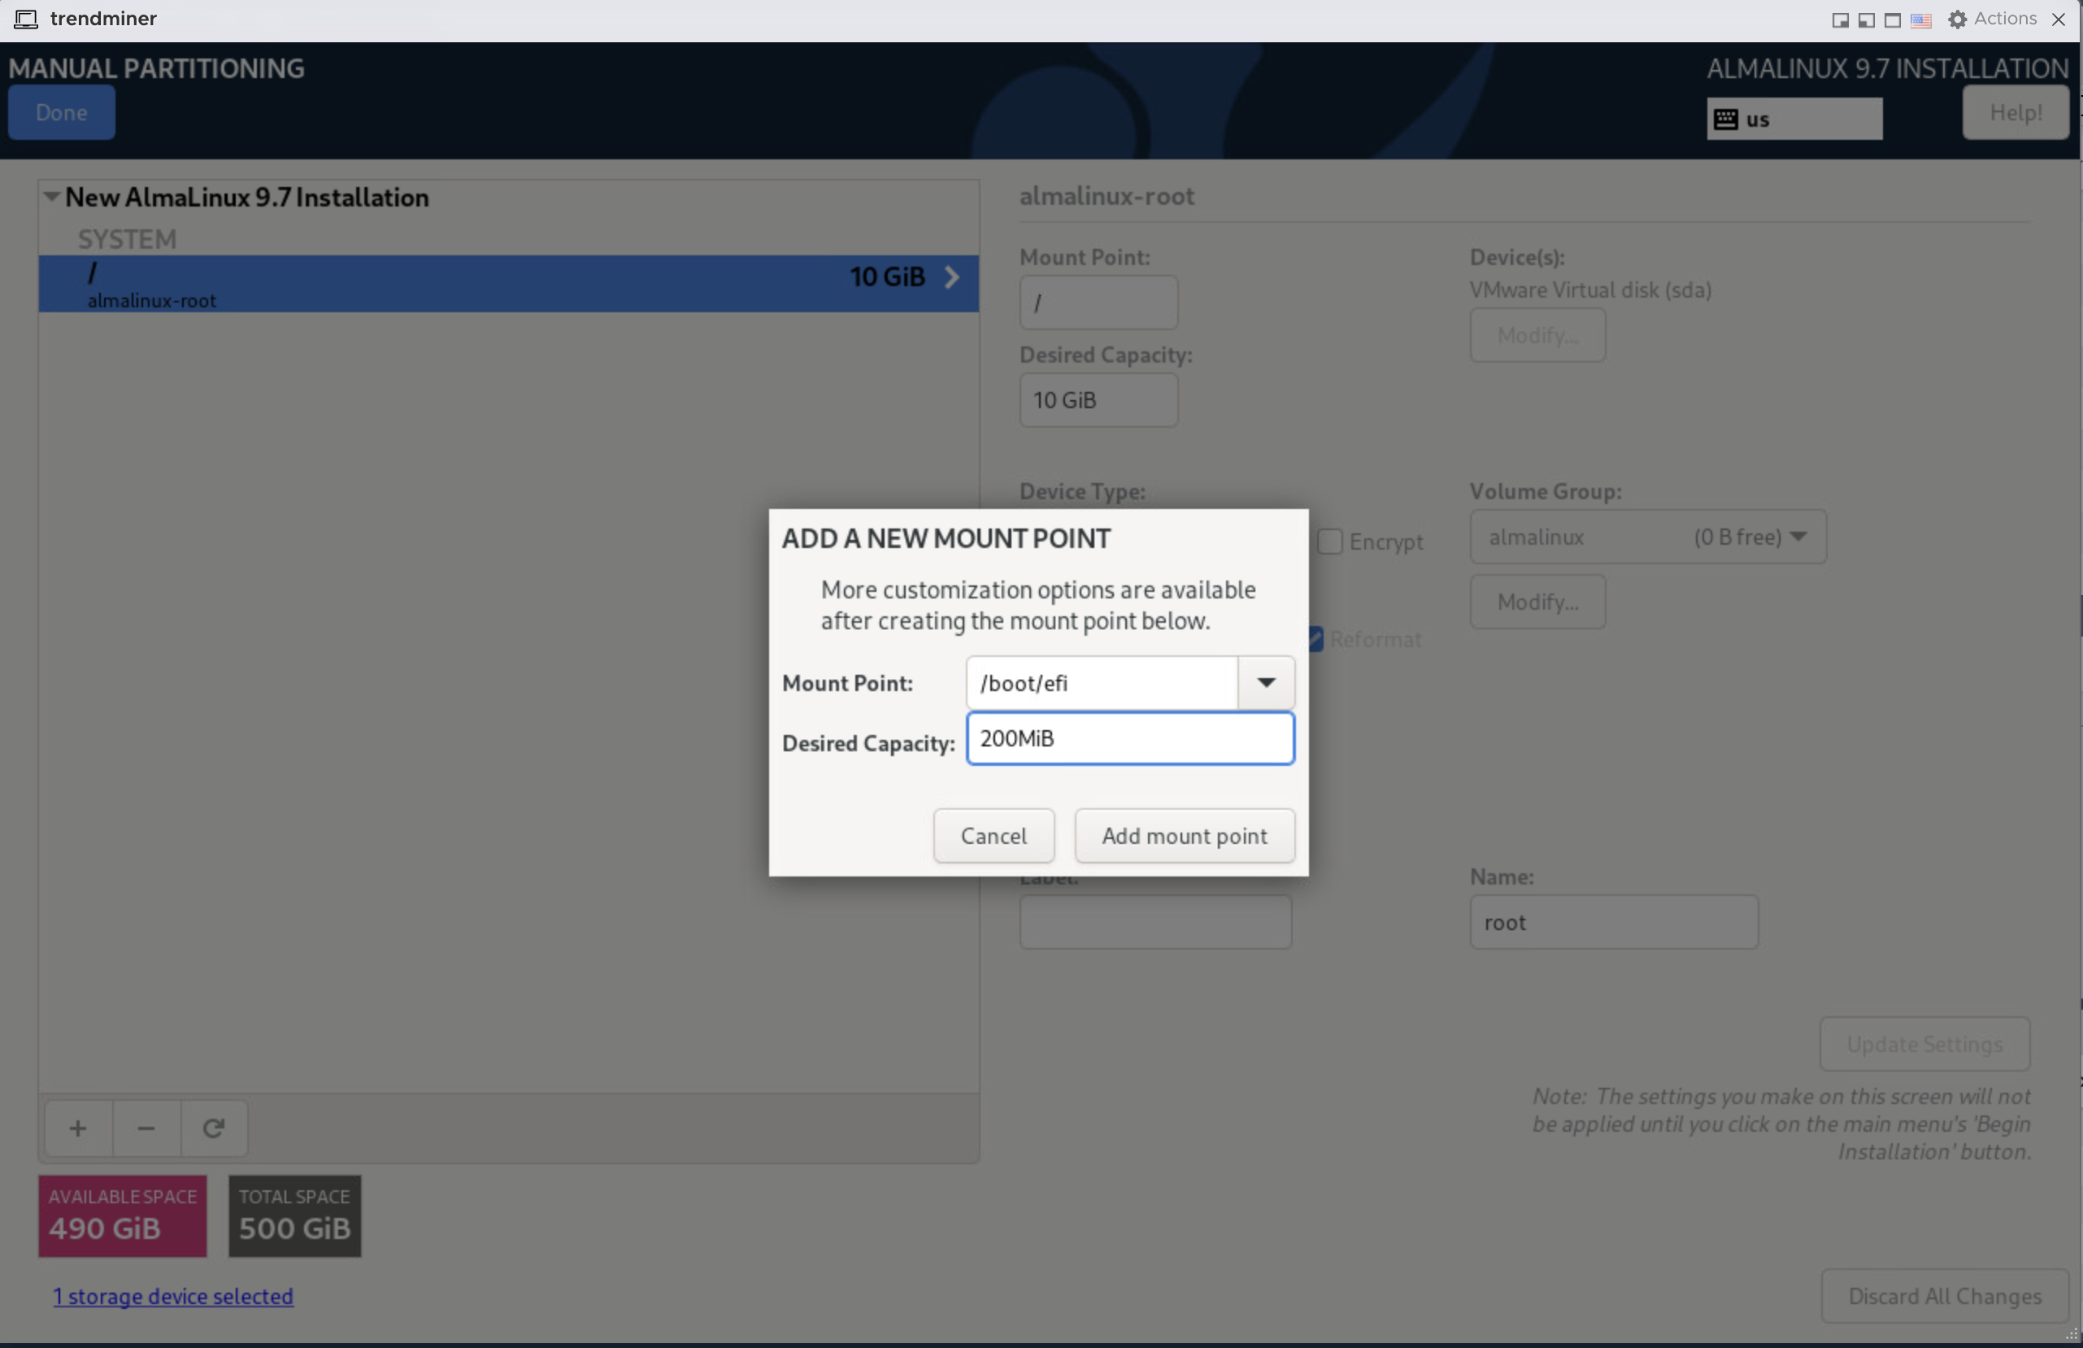This screenshot has width=2083, height=1348.
Task: Click the keyboard layout icon next to us
Action: pyautogui.click(x=1725, y=119)
